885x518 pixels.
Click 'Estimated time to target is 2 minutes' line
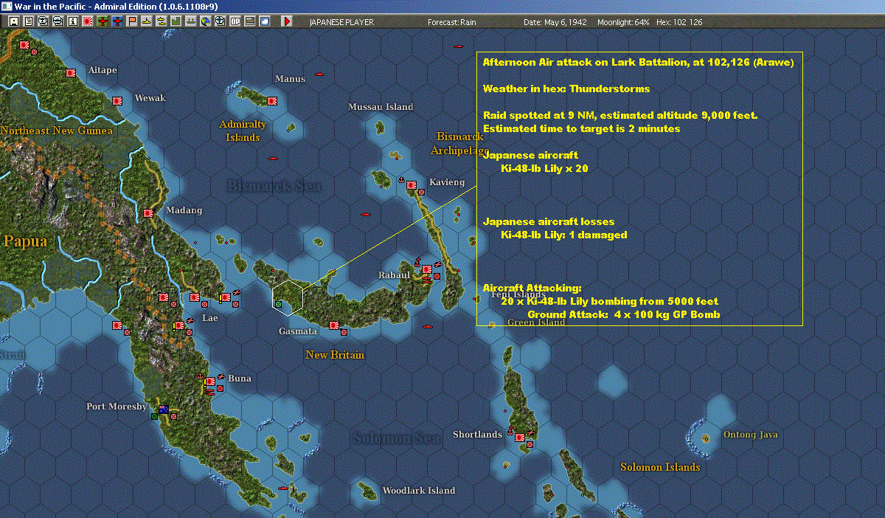[581, 129]
